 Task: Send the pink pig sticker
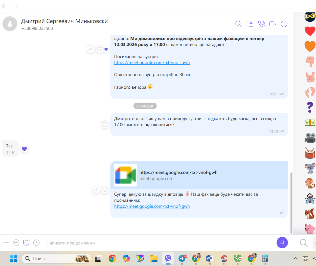(x=310, y=229)
